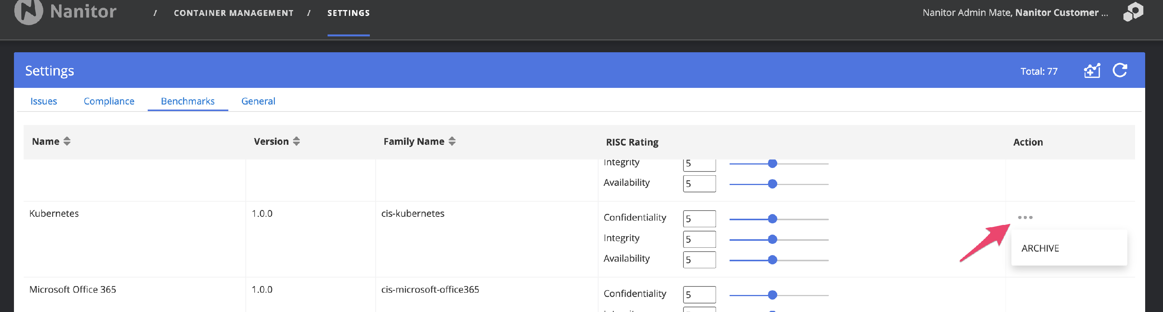Open the General tab
This screenshot has width=1163, height=312.
pos(258,101)
